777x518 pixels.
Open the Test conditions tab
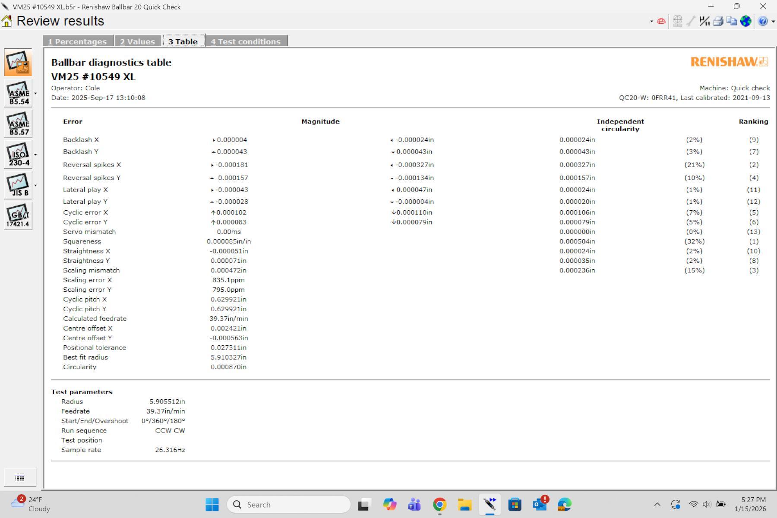pos(246,41)
